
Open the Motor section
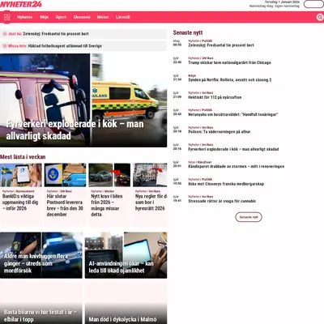pos(103,17)
